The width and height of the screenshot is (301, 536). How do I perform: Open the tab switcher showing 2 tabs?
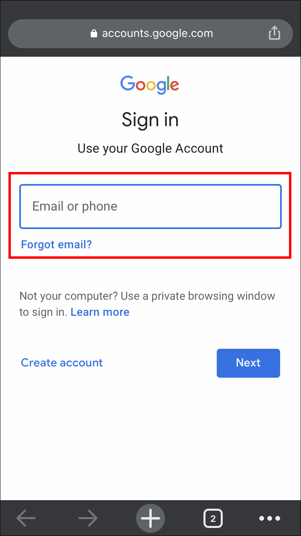click(213, 518)
